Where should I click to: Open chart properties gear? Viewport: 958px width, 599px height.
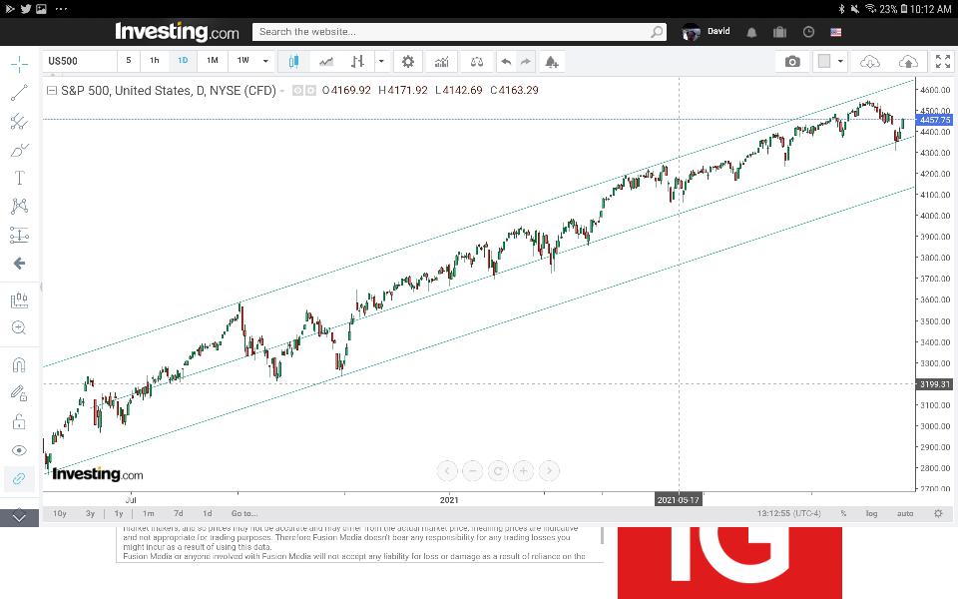click(407, 61)
